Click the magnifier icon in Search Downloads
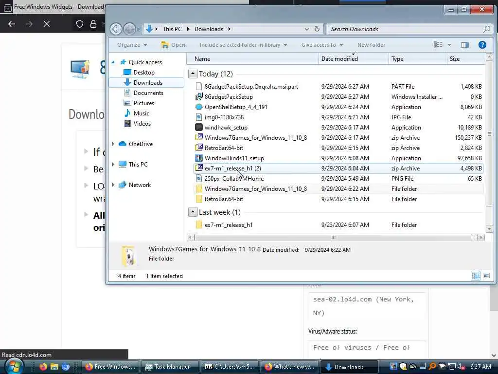This screenshot has width=498, height=374. tap(486, 29)
